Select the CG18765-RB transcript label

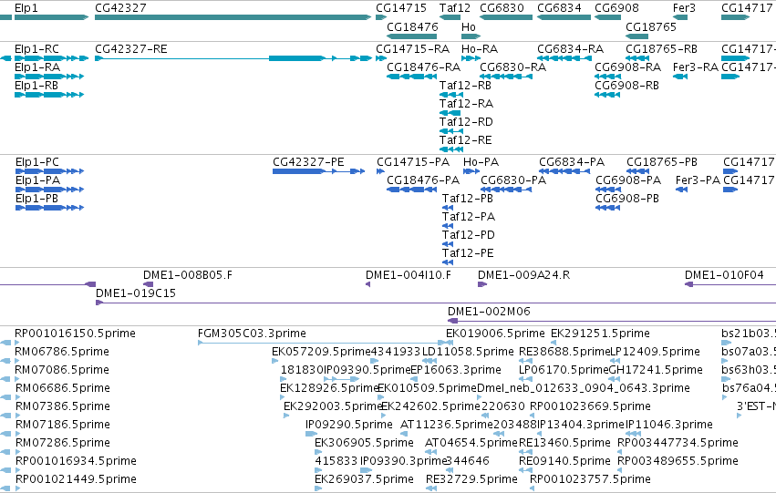[661, 49]
